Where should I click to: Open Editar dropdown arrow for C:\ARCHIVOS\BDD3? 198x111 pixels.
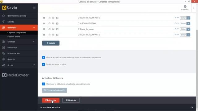(188, 23)
